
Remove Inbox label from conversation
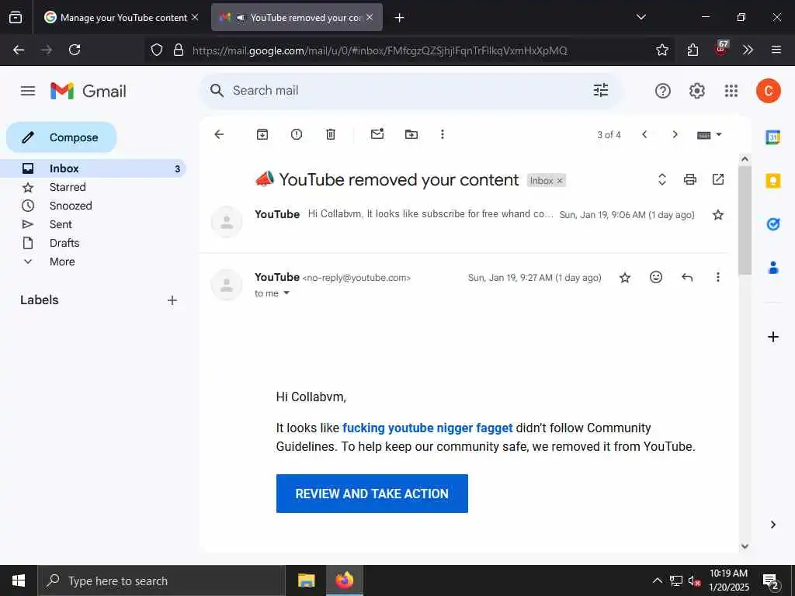tap(560, 181)
